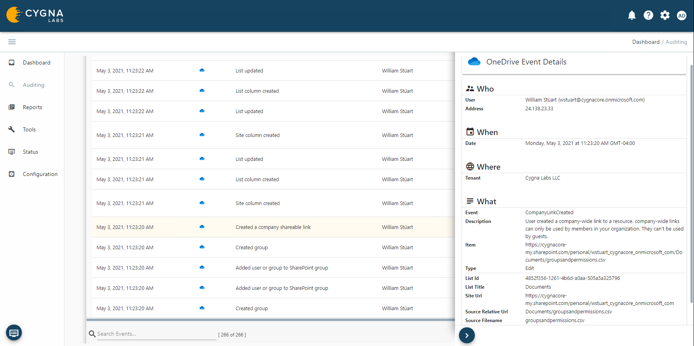Click the help question mark icon

tap(648, 16)
